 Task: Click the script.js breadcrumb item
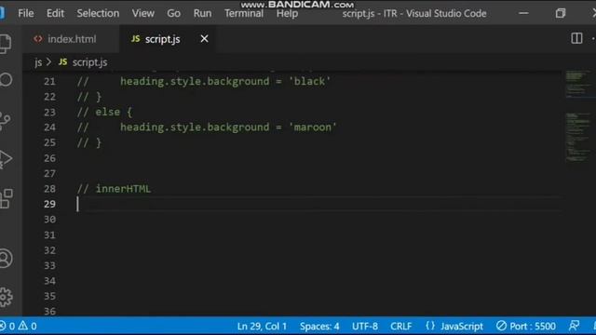point(89,62)
